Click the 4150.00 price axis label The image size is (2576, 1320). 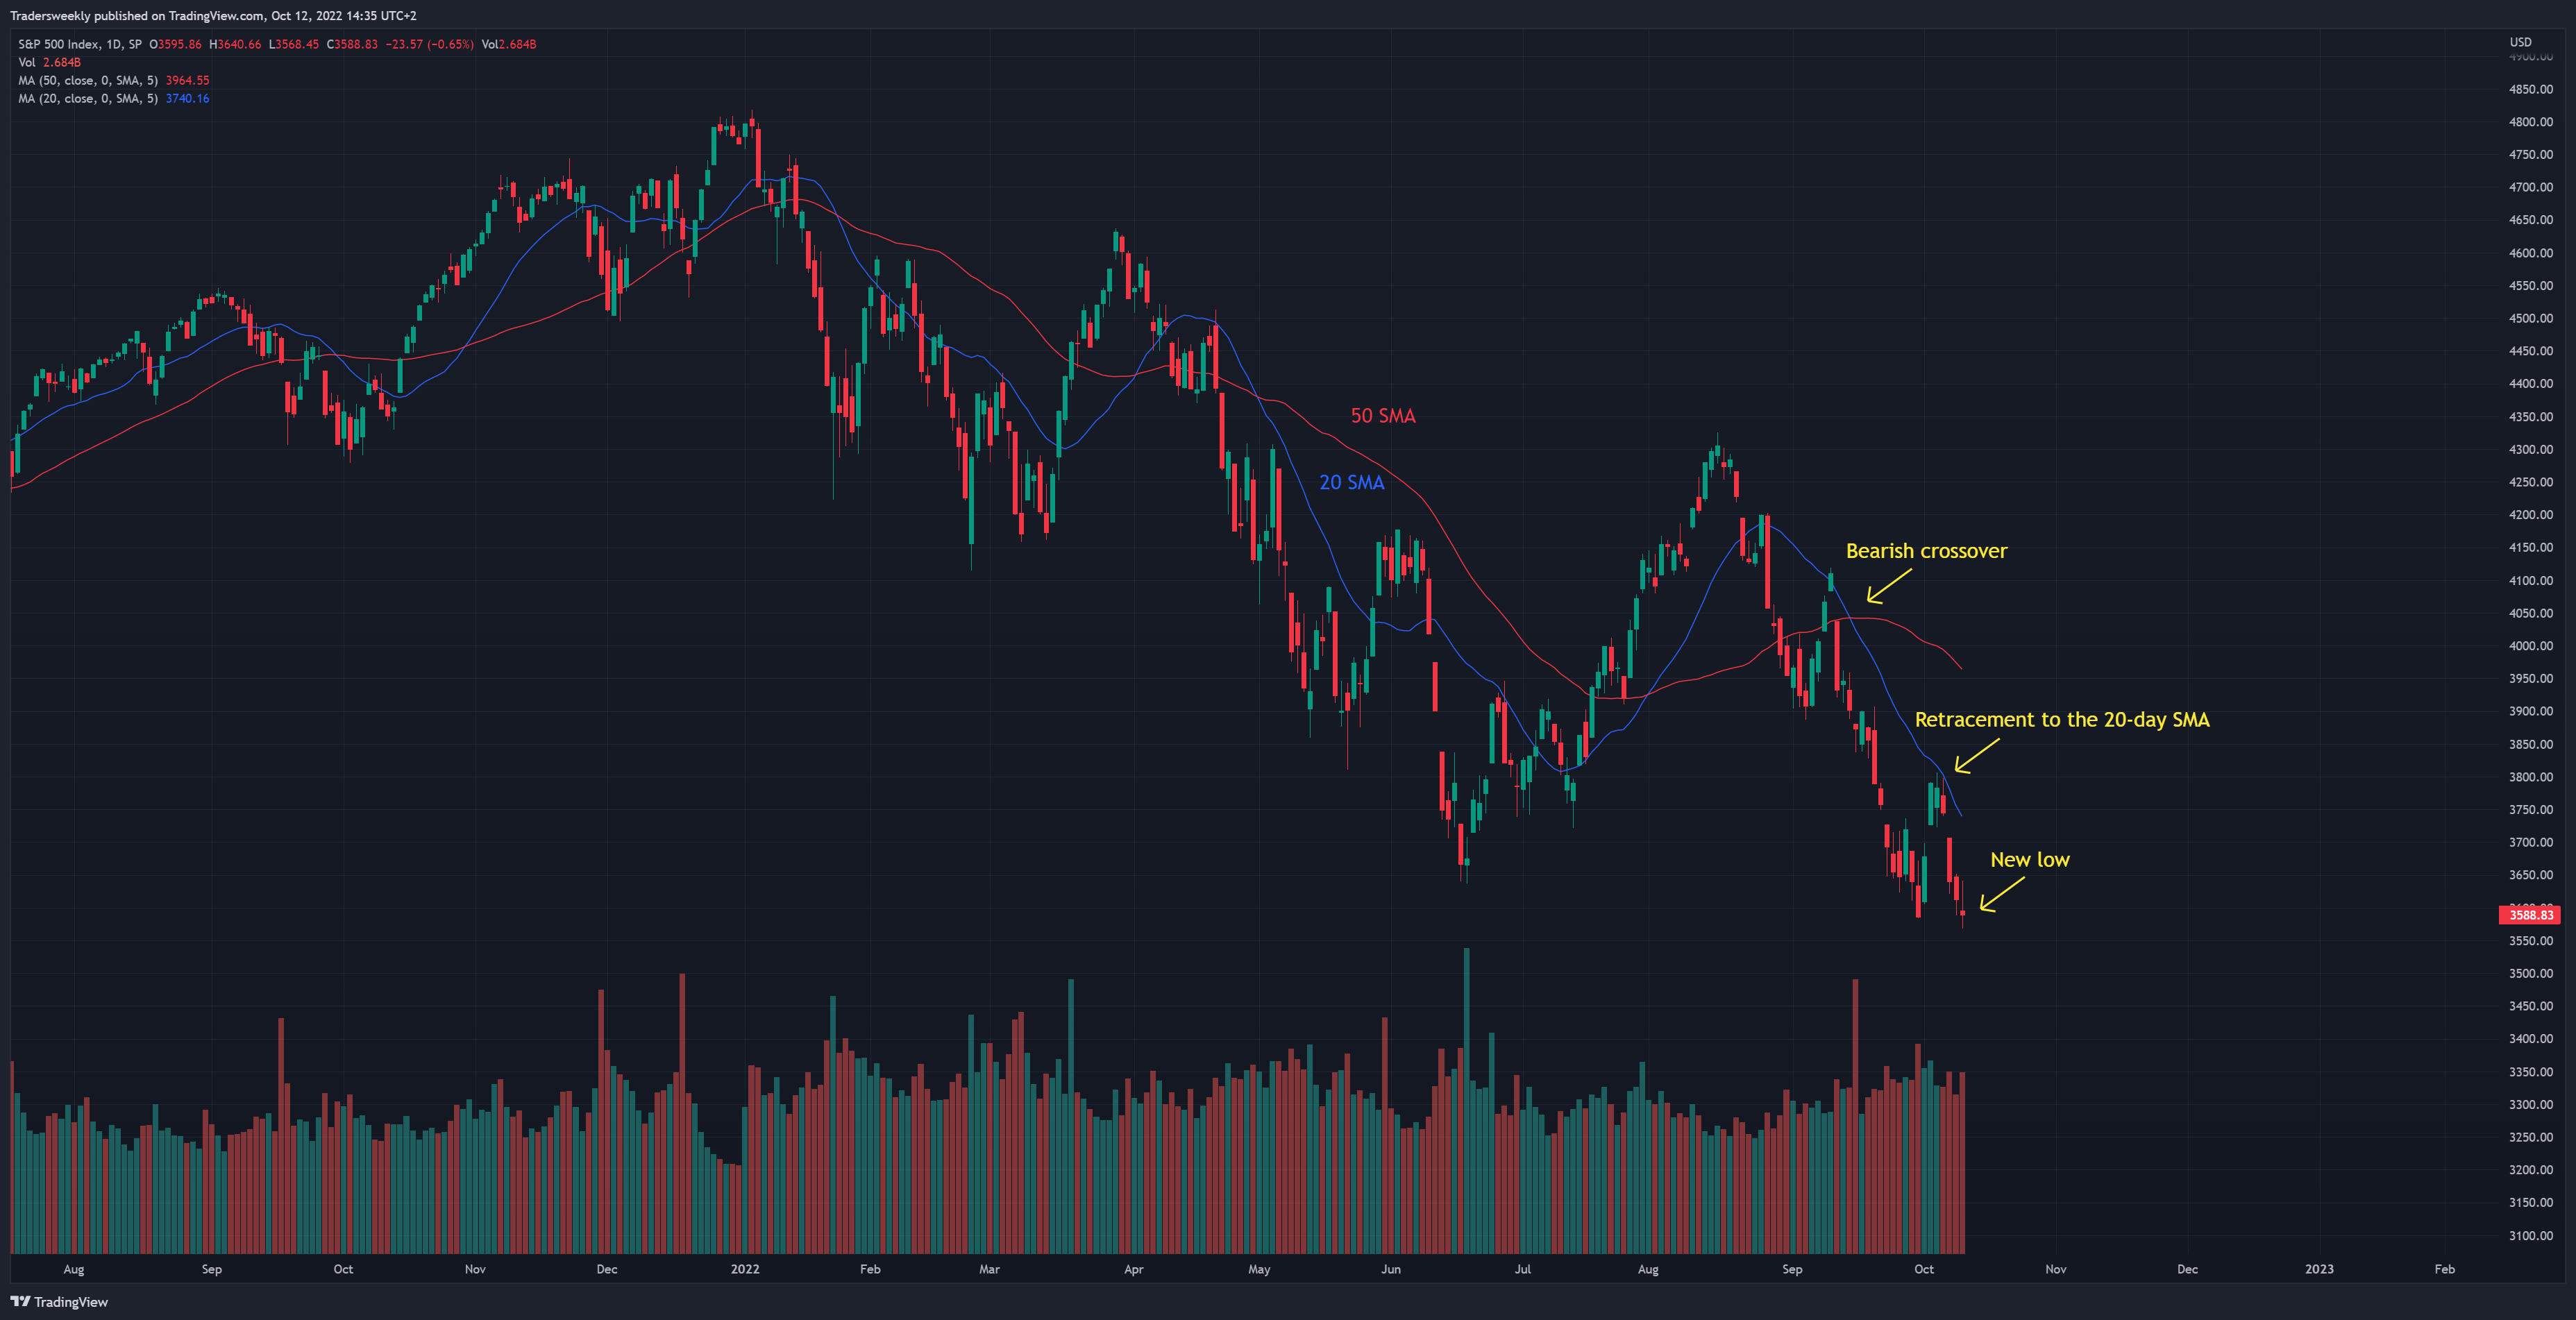(2530, 547)
